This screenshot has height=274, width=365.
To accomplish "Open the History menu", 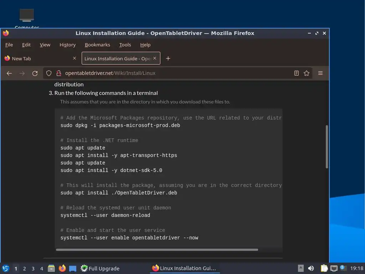I will tap(67, 45).
